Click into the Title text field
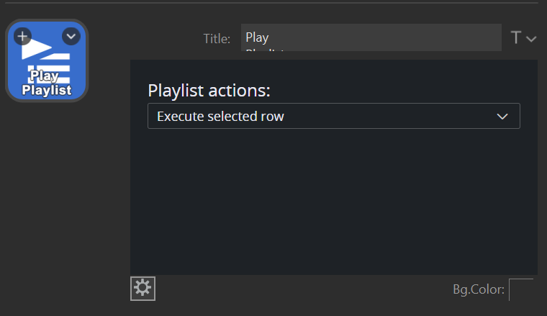The height and width of the screenshot is (316, 547). [371, 37]
